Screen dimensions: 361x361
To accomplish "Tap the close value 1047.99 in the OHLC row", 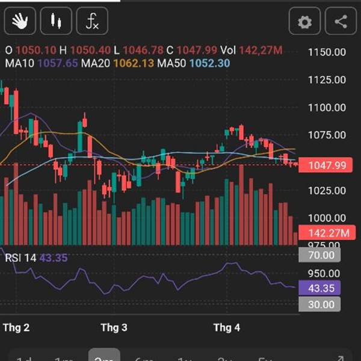I will 197,50.
